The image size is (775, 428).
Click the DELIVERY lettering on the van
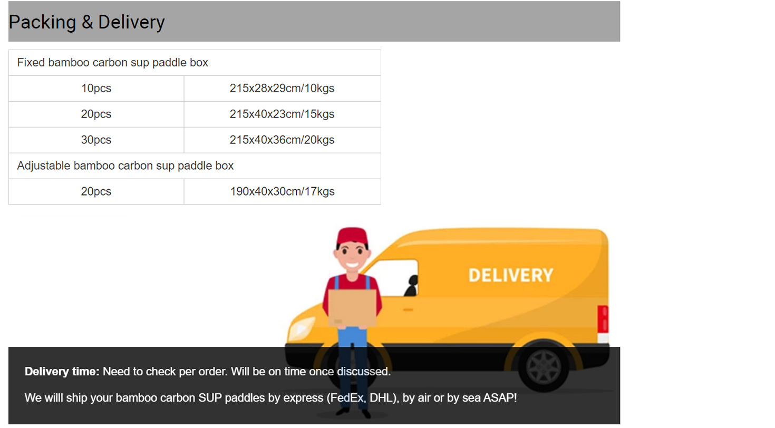click(510, 275)
